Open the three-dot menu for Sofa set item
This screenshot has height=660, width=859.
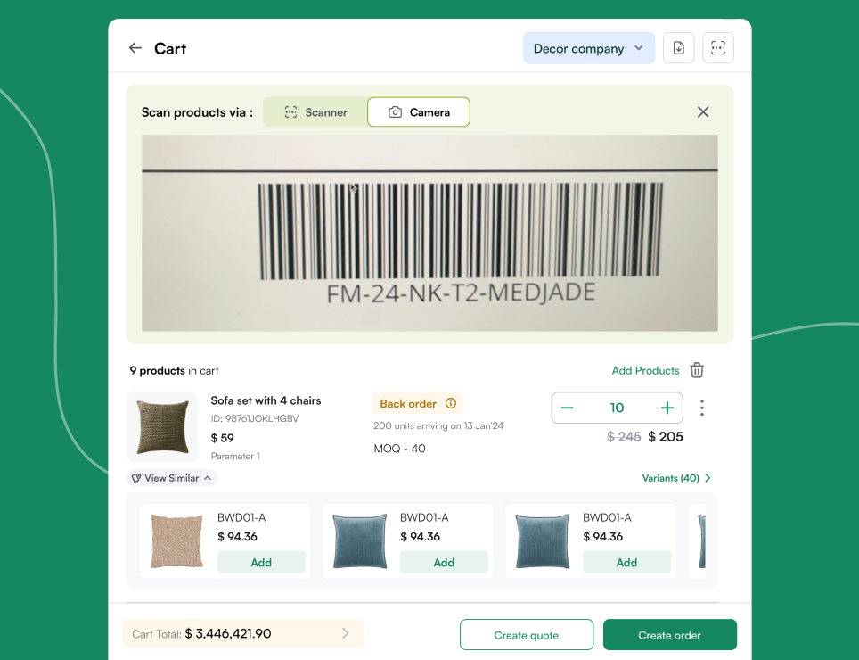click(x=701, y=407)
